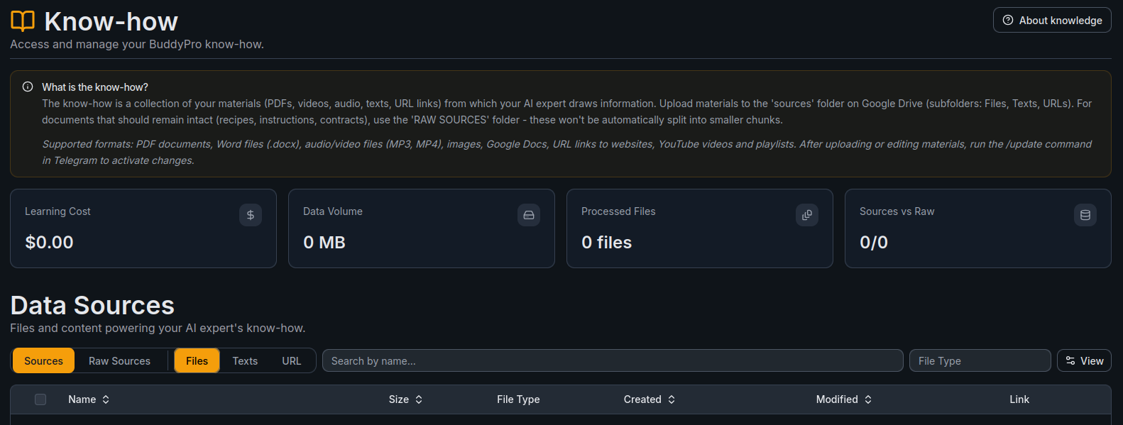Select the URL tab
The height and width of the screenshot is (425, 1123).
click(x=292, y=360)
